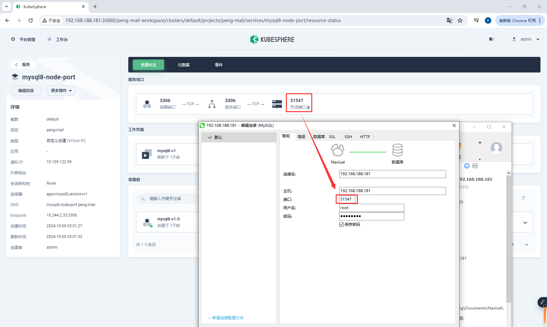Click the Navicat scrollbar up arrow
The height and width of the screenshot is (327, 547).
tap(509, 173)
